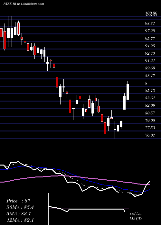Image resolution: width=161 pixels, height=225 pixels.
Task: Click the 77.53 price axis label
Action: 150,128
